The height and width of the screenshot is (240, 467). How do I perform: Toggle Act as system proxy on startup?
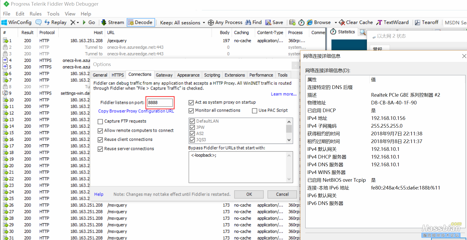(191, 102)
